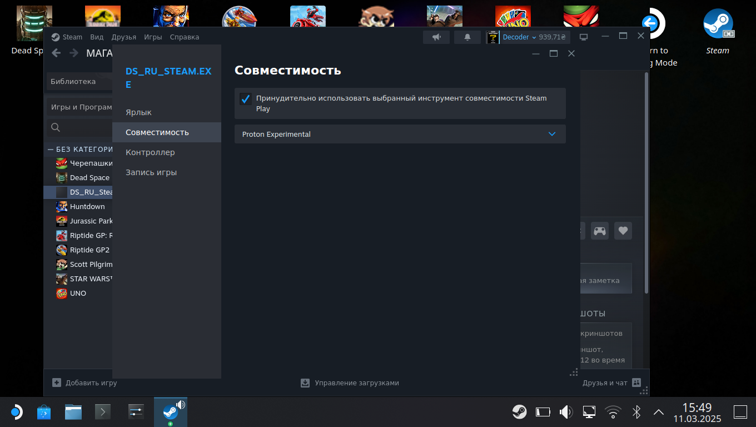Viewport: 756px width, 427px height.
Task: Launch the Konsole terminal from the taskbar
Action: point(103,412)
